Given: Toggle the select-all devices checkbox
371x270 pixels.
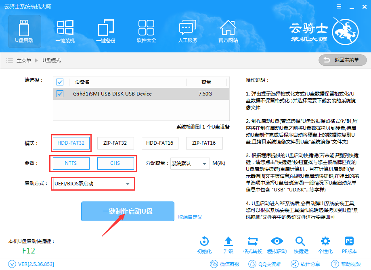Looking at the screenshot, I should [60, 82].
